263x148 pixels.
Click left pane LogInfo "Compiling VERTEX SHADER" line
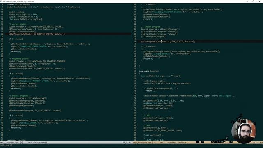click(x=39, y=46)
